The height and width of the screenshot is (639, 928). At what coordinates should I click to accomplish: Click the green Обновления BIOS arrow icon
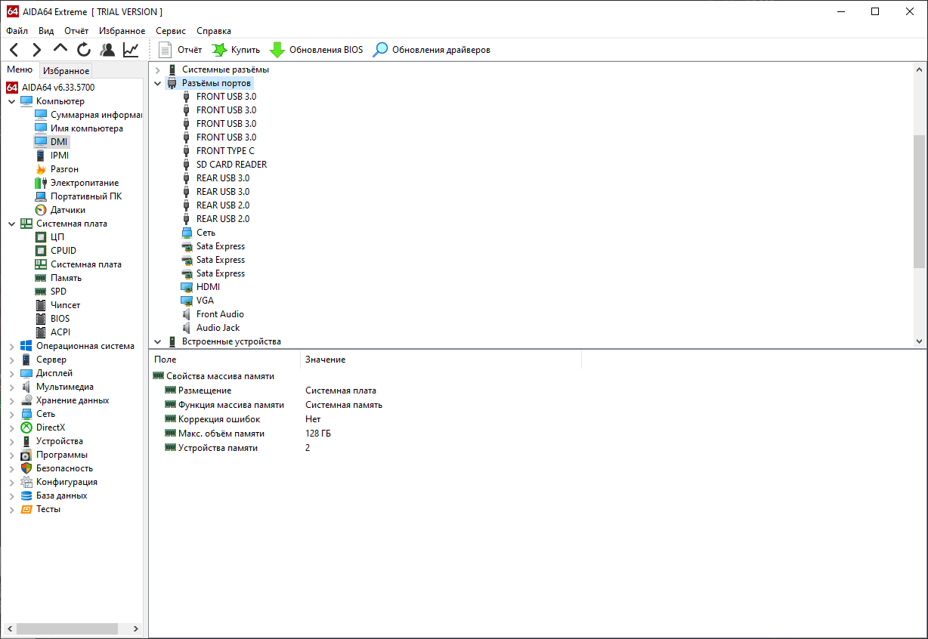pos(277,50)
